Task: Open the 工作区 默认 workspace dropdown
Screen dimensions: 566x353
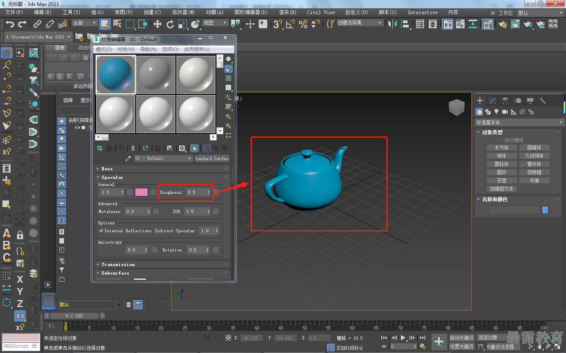Action: (x=540, y=13)
